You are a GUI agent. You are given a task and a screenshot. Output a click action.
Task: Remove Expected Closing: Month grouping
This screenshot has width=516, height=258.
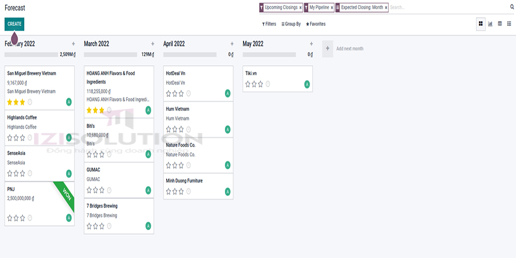point(386,8)
